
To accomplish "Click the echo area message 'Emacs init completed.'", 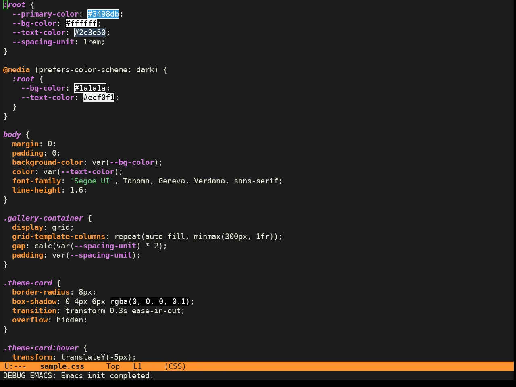I will (107, 376).
